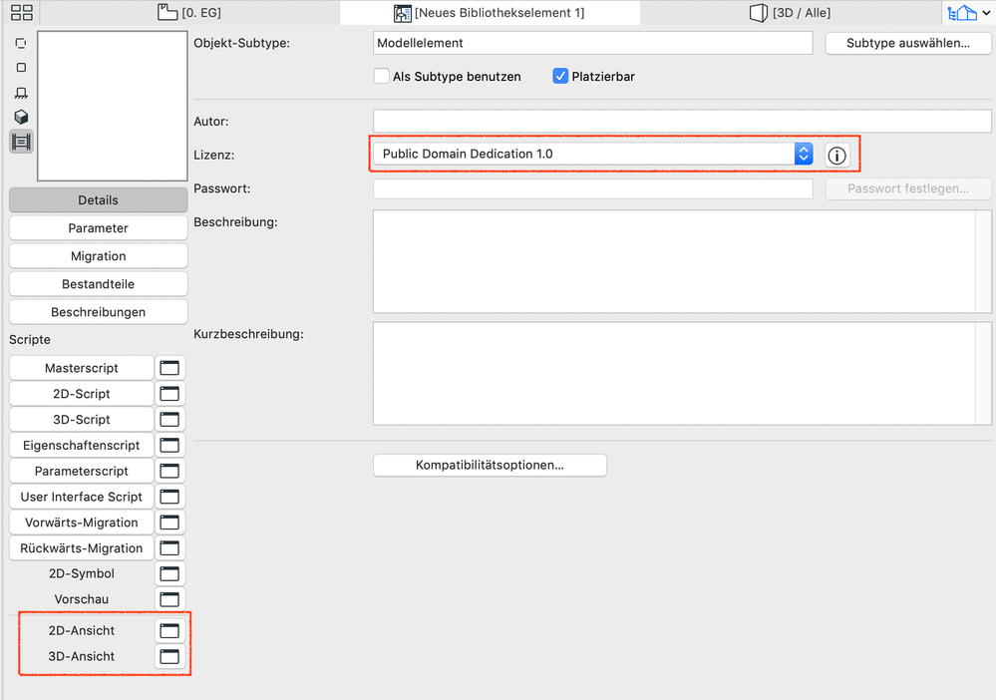This screenshot has width=996, height=700.
Task: Enable the Als Subtype benutzen checkbox
Action: pyautogui.click(x=382, y=76)
